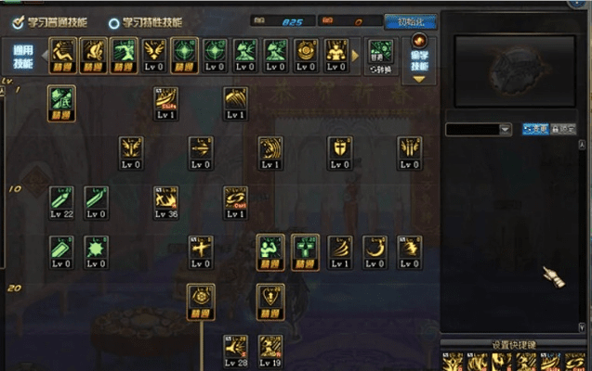
Task: Click the green muscle-flex mastered skill icon
Action: [x=270, y=252]
